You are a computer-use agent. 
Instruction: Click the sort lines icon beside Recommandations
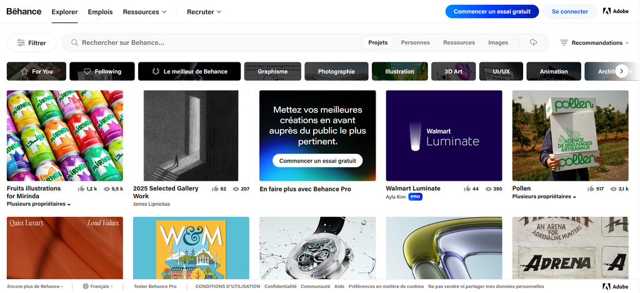click(x=564, y=43)
